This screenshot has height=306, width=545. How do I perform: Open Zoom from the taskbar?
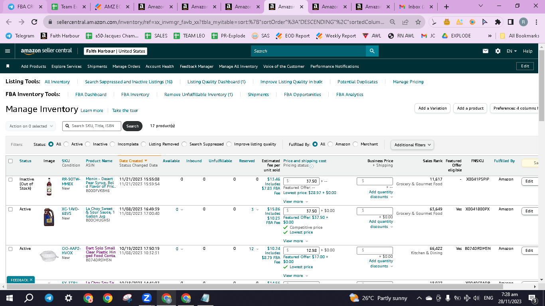pyautogui.click(x=146, y=298)
